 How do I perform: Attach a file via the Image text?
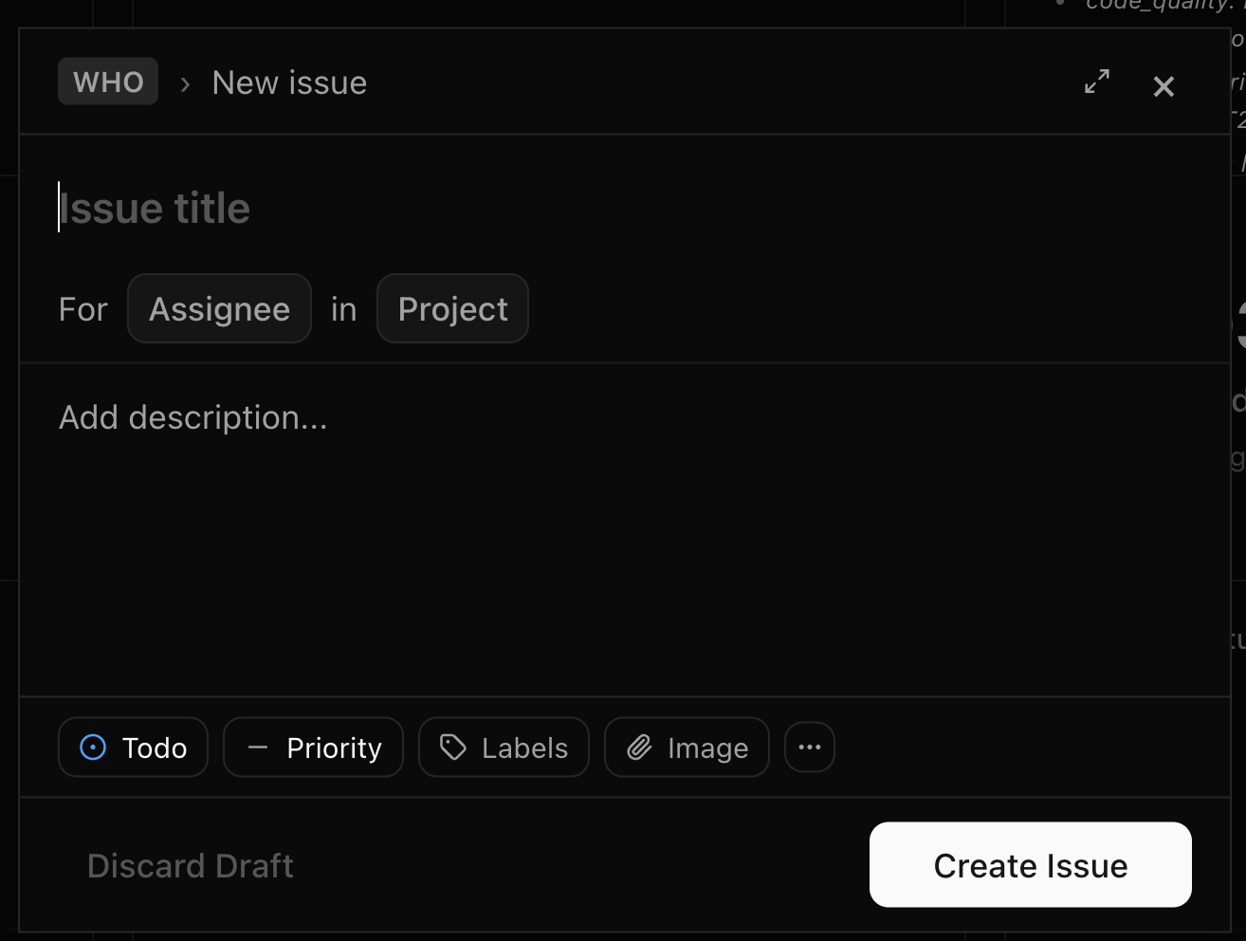[707, 748]
